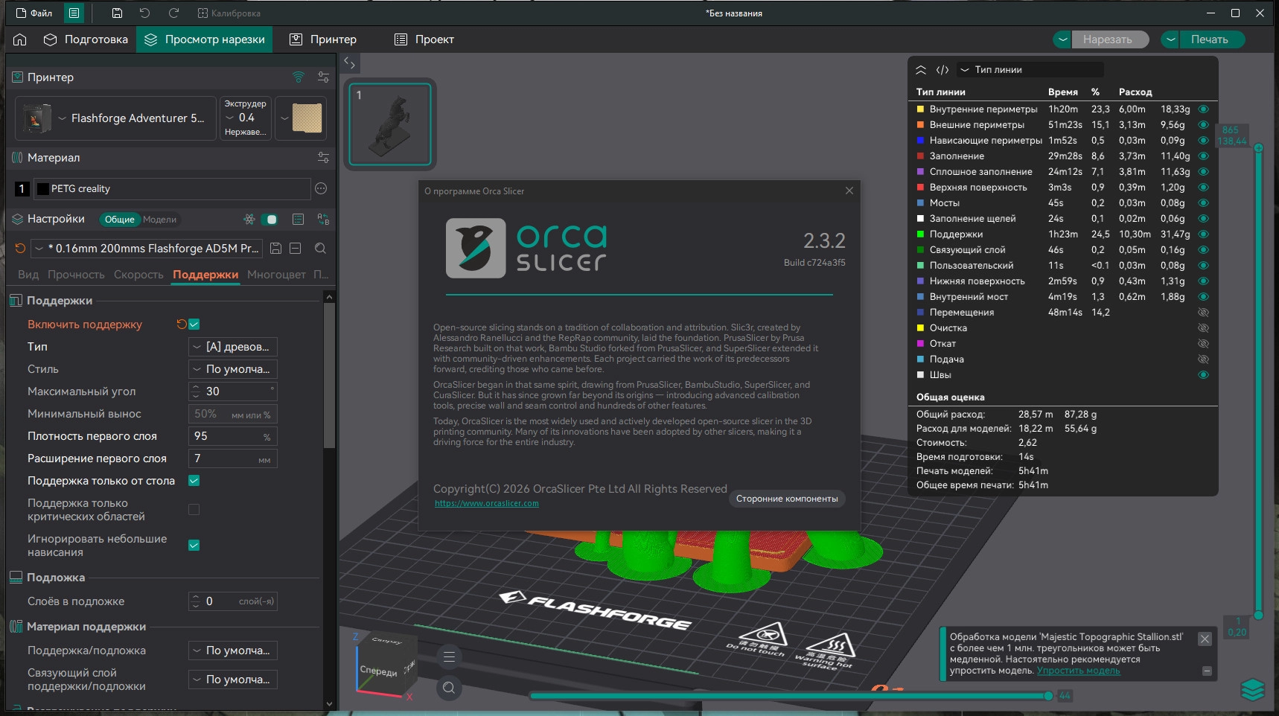
Task: Click the magnifier zoom button on canvas
Action: click(x=449, y=688)
